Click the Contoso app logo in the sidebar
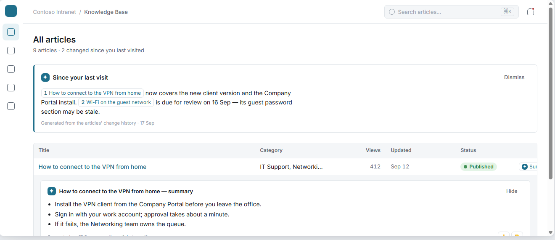 coord(11,11)
